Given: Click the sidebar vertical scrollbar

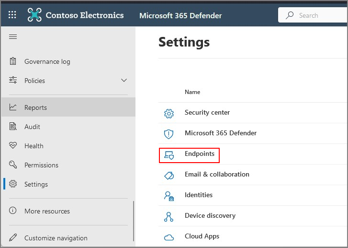Looking at the screenshot, I should (134, 221).
